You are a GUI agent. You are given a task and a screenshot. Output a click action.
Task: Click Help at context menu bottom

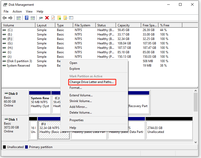tap(94, 128)
